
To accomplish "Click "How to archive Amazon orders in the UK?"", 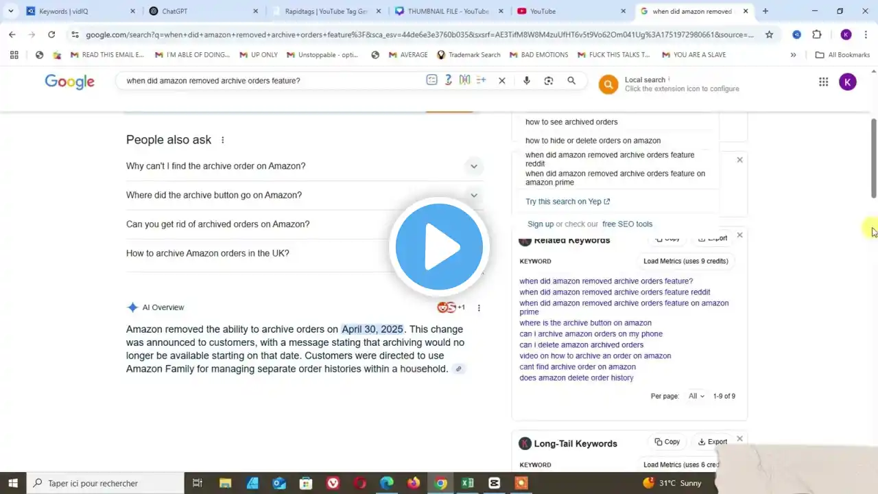I will point(208,253).
